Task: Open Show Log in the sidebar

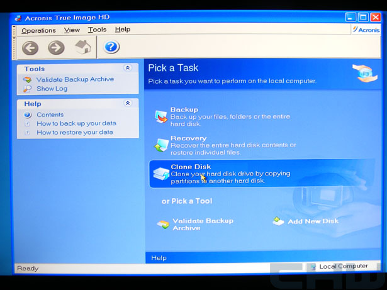Action: click(52, 89)
